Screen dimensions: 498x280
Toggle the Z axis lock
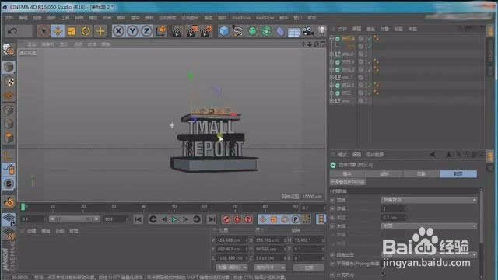146,31
